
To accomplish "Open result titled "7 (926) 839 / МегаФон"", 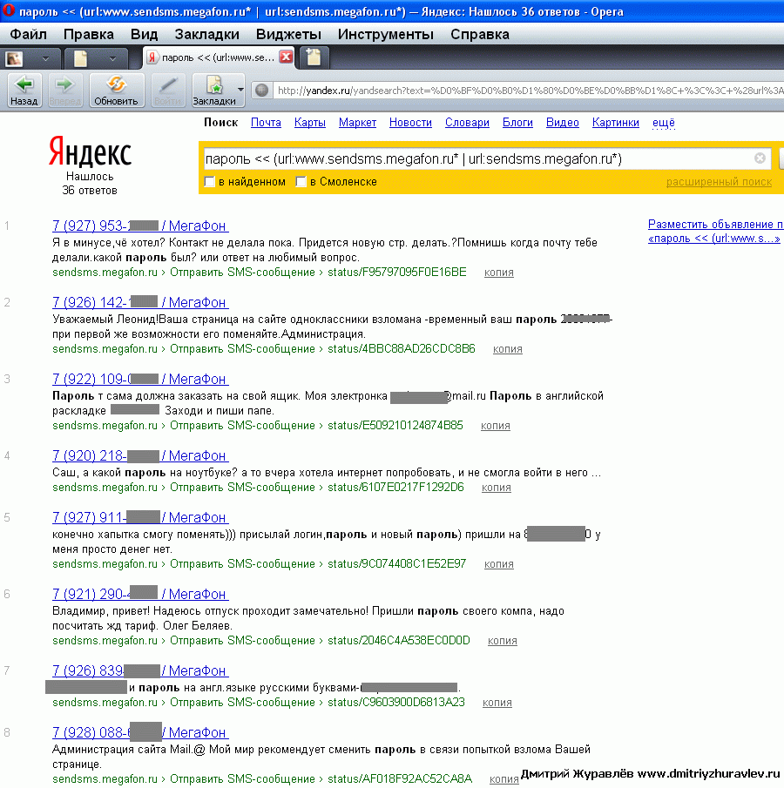I will click(x=140, y=670).
